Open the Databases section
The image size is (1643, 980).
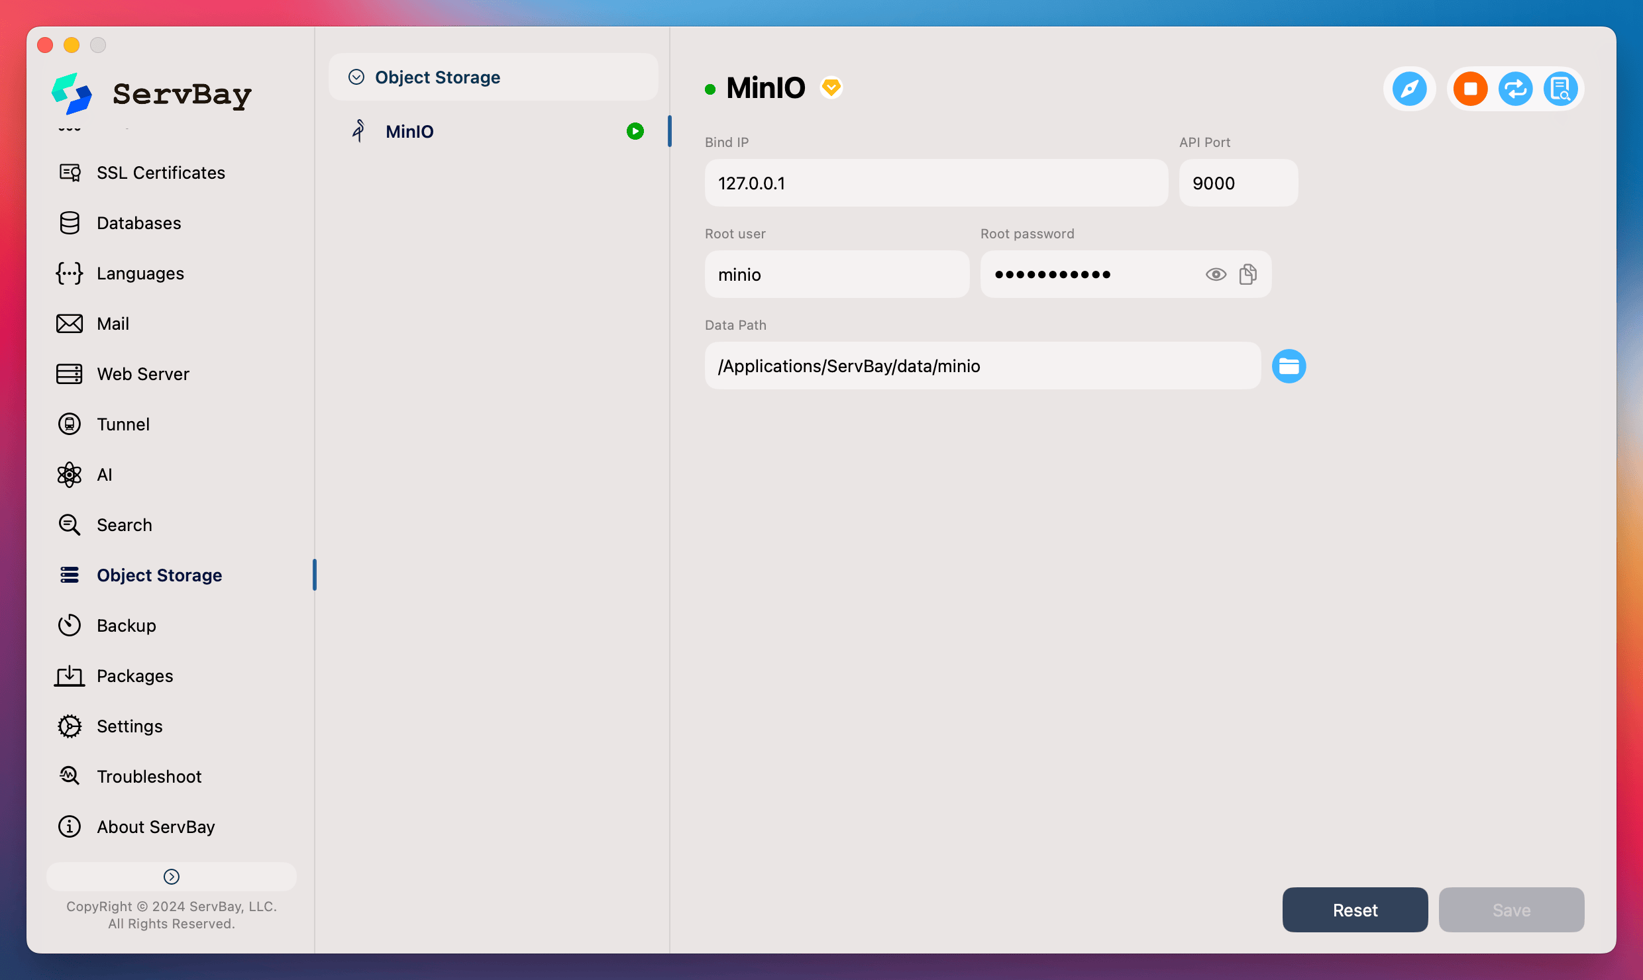(x=138, y=223)
